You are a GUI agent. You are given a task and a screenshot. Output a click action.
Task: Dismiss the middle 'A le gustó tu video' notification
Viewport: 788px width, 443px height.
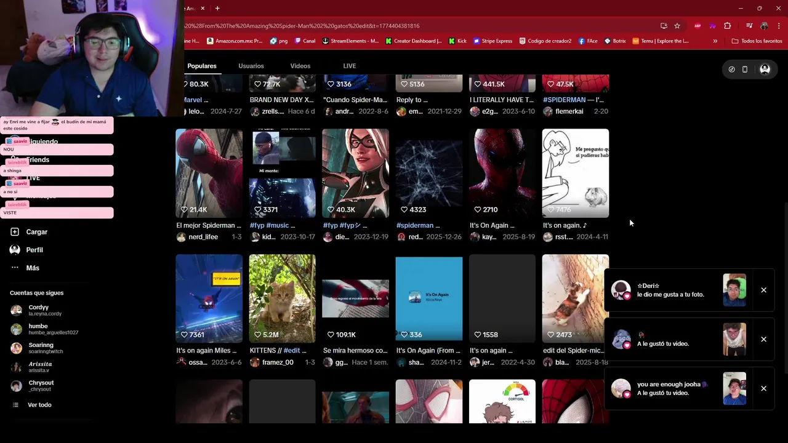pos(763,339)
